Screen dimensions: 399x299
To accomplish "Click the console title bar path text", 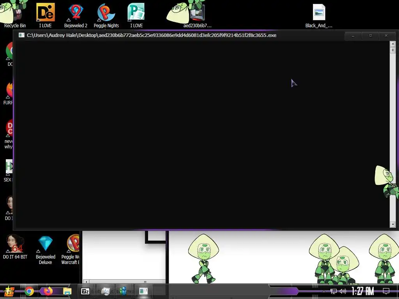I will (x=152, y=35).
